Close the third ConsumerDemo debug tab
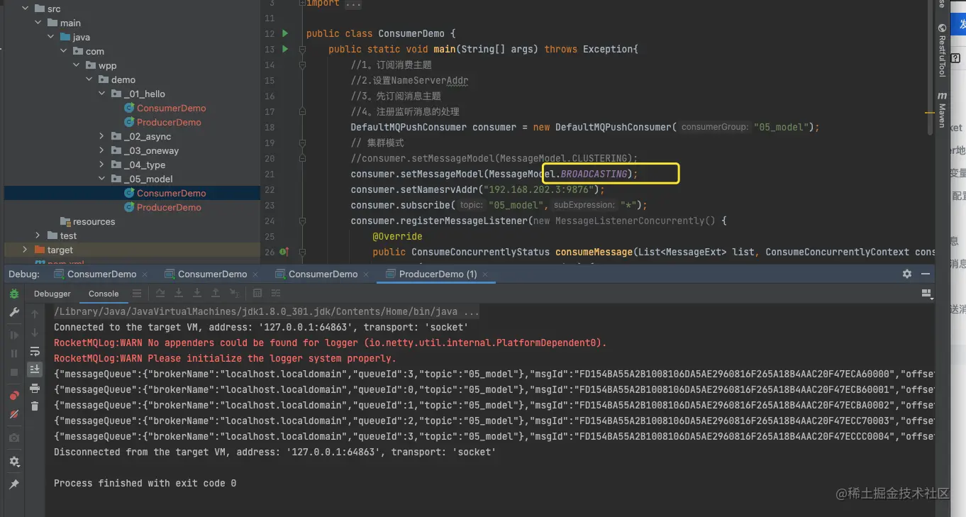This screenshot has height=517, width=966. [x=366, y=274]
